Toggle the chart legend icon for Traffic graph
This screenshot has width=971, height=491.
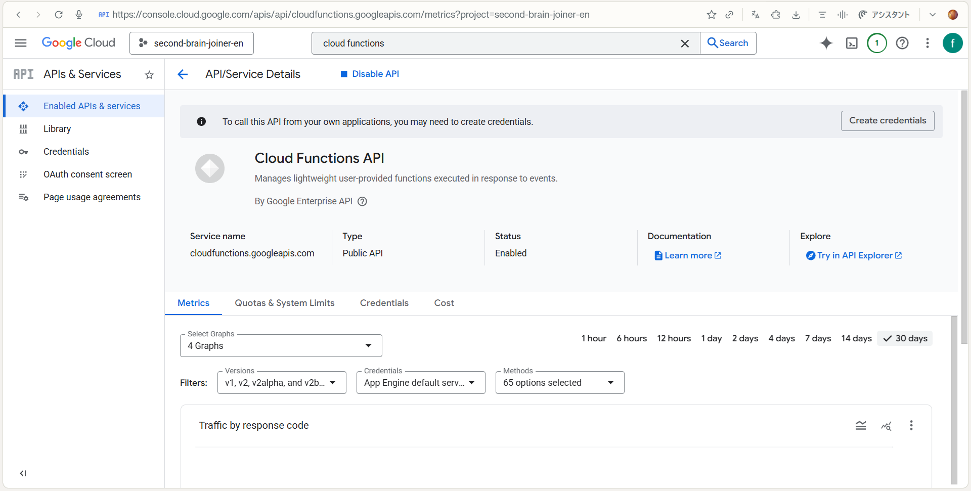(860, 426)
